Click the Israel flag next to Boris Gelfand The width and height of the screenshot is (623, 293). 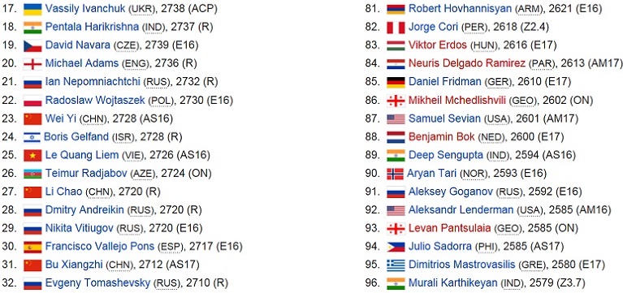click(x=32, y=137)
